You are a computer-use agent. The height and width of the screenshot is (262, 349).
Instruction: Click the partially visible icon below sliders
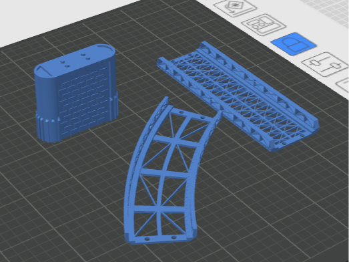[343, 85]
